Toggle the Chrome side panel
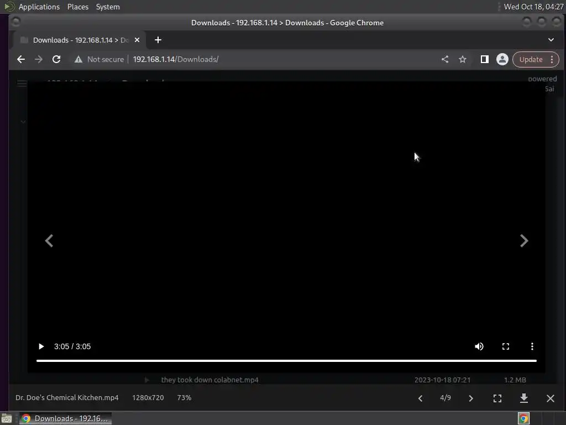Image resolution: width=566 pixels, height=425 pixels. pyautogui.click(x=484, y=59)
